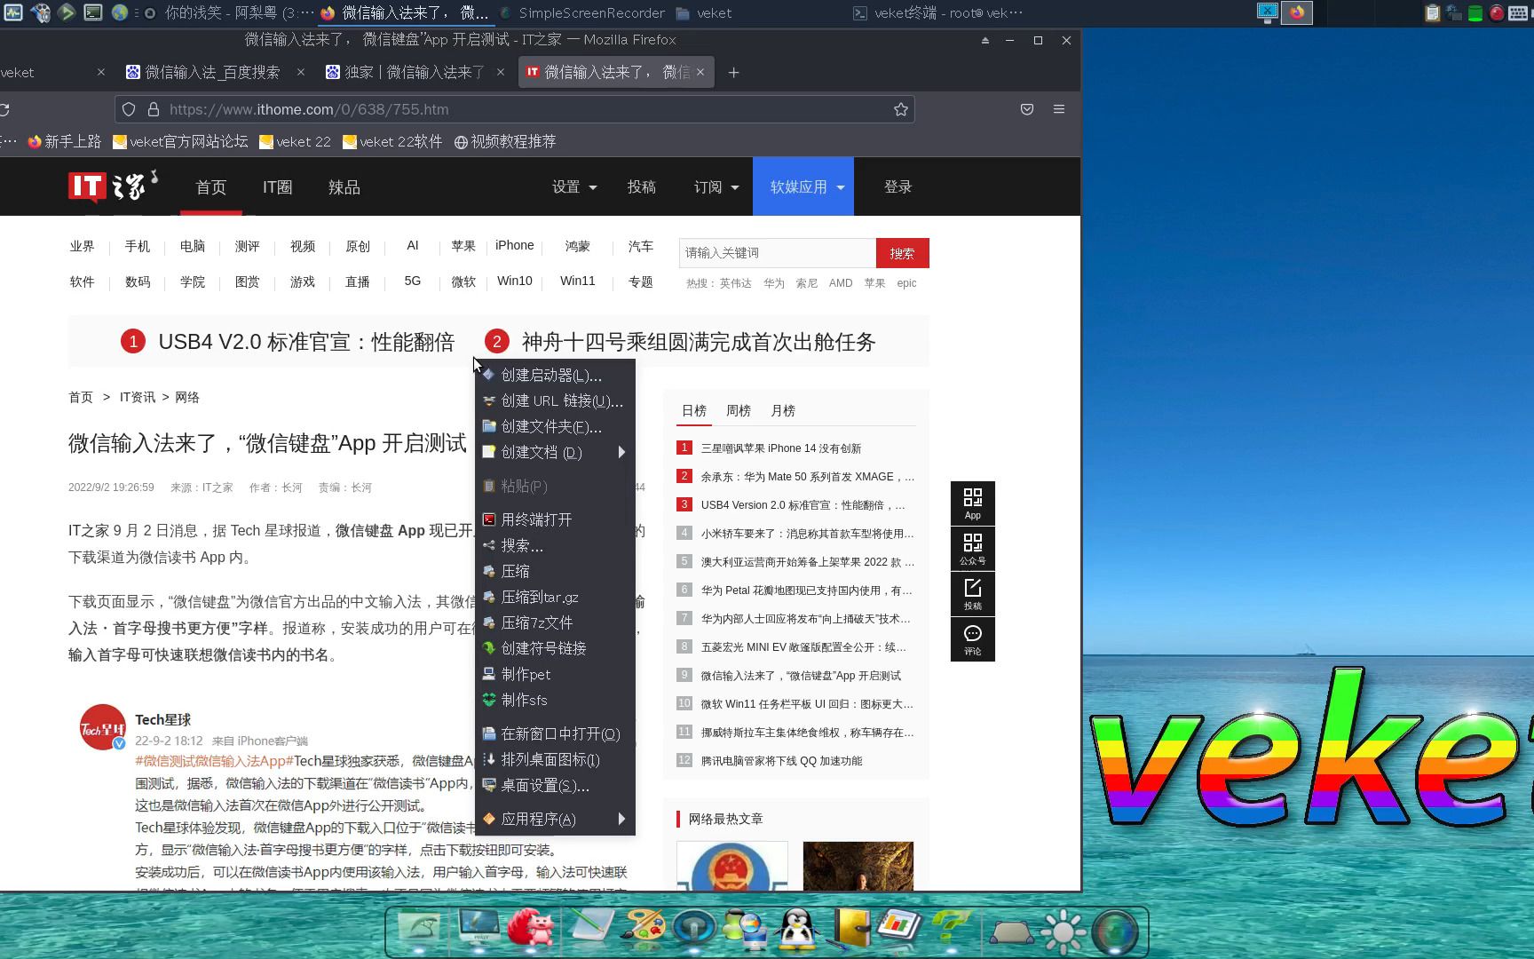Click the 英伟达 hot search term

[735, 283]
